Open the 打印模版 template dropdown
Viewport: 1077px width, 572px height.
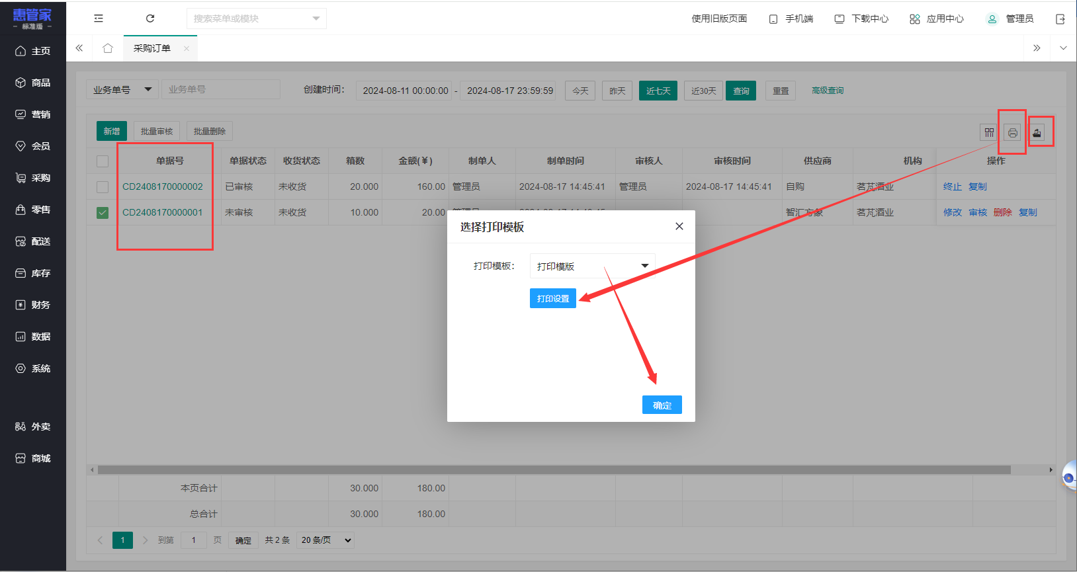pos(592,266)
